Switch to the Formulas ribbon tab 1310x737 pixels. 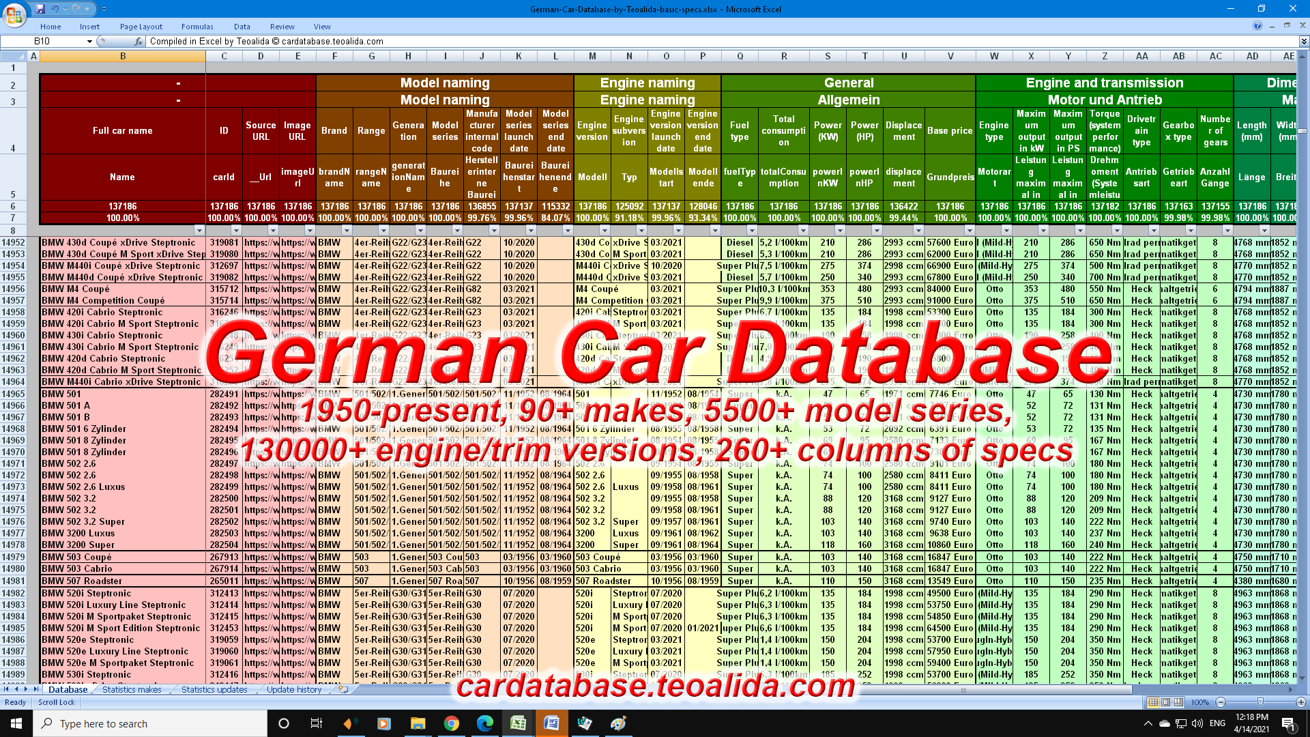click(x=196, y=27)
